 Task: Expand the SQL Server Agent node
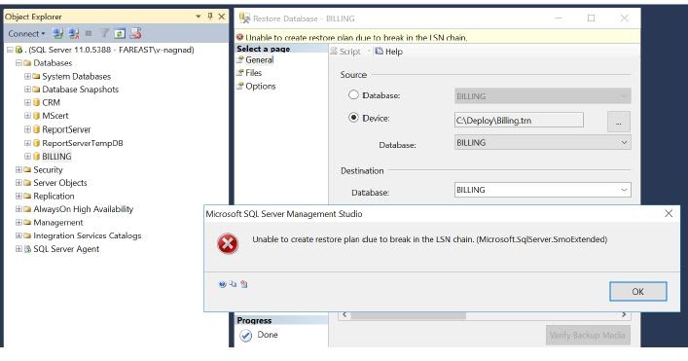pyautogui.click(x=18, y=249)
